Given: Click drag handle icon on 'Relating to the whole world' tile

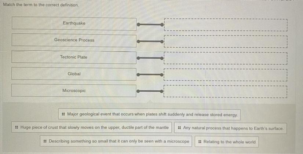Looking at the screenshot, I should 200,142.
